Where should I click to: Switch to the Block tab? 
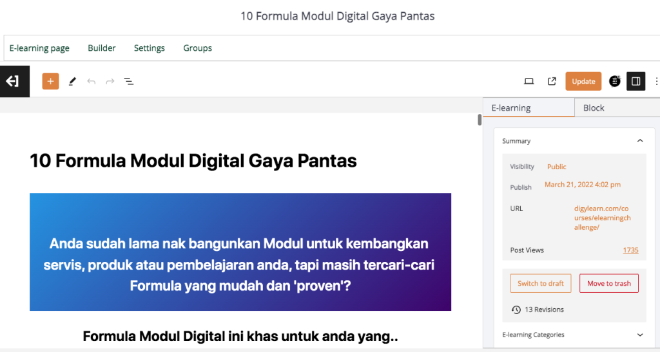594,108
